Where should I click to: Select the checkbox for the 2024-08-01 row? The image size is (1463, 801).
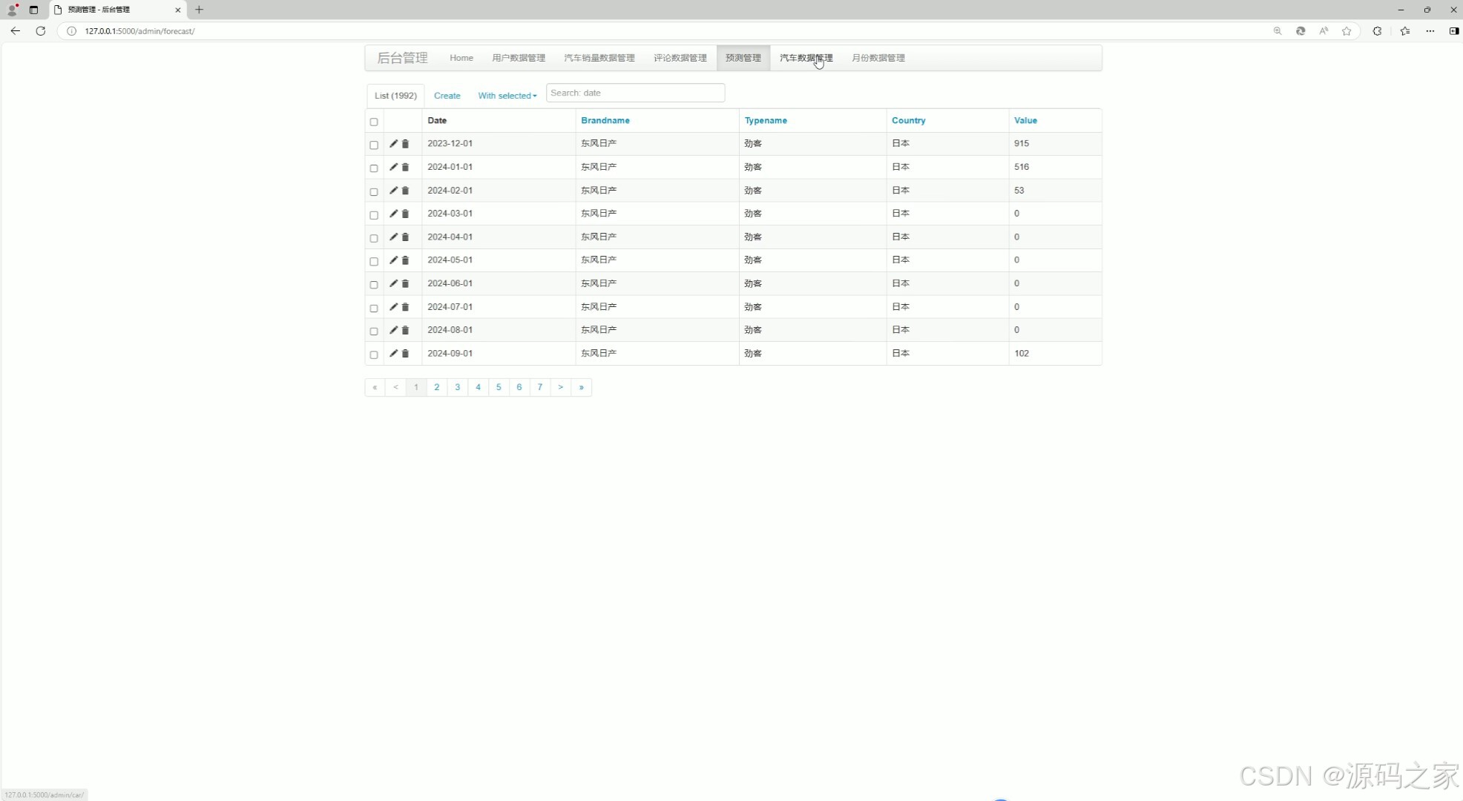click(374, 332)
